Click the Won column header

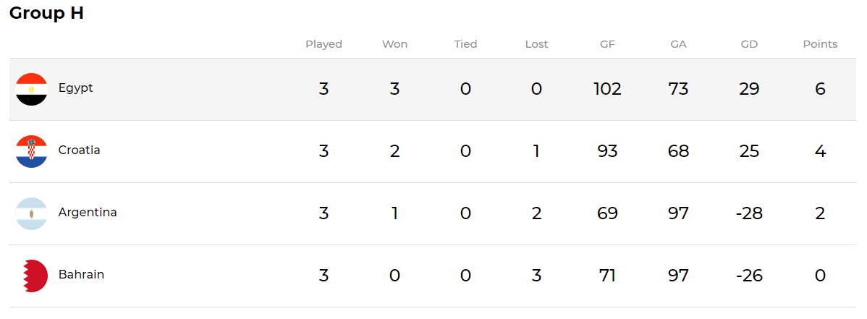(x=394, y=44)
